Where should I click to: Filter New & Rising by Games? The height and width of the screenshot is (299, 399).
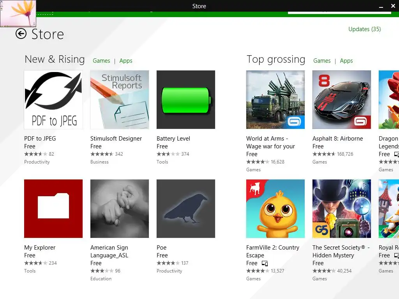click(x=101, y=61)
